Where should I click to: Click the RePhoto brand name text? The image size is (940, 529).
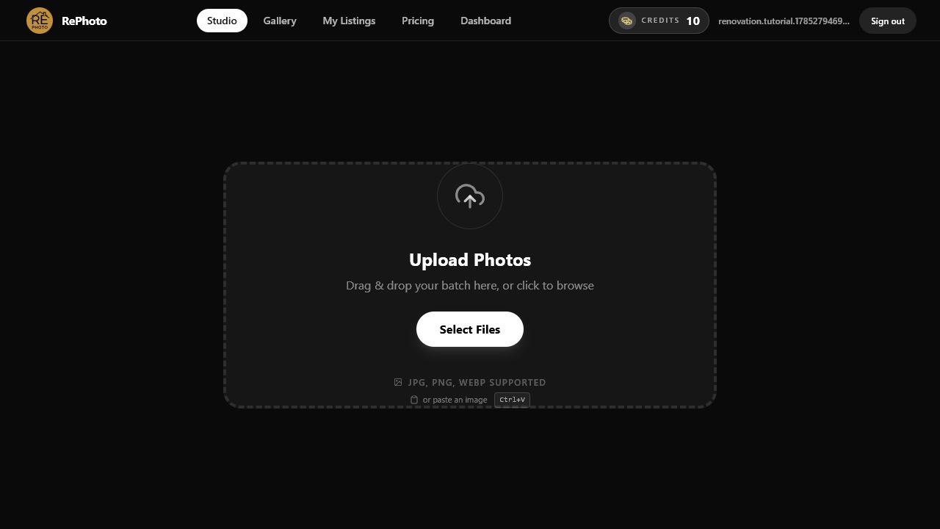pos(84,21)
